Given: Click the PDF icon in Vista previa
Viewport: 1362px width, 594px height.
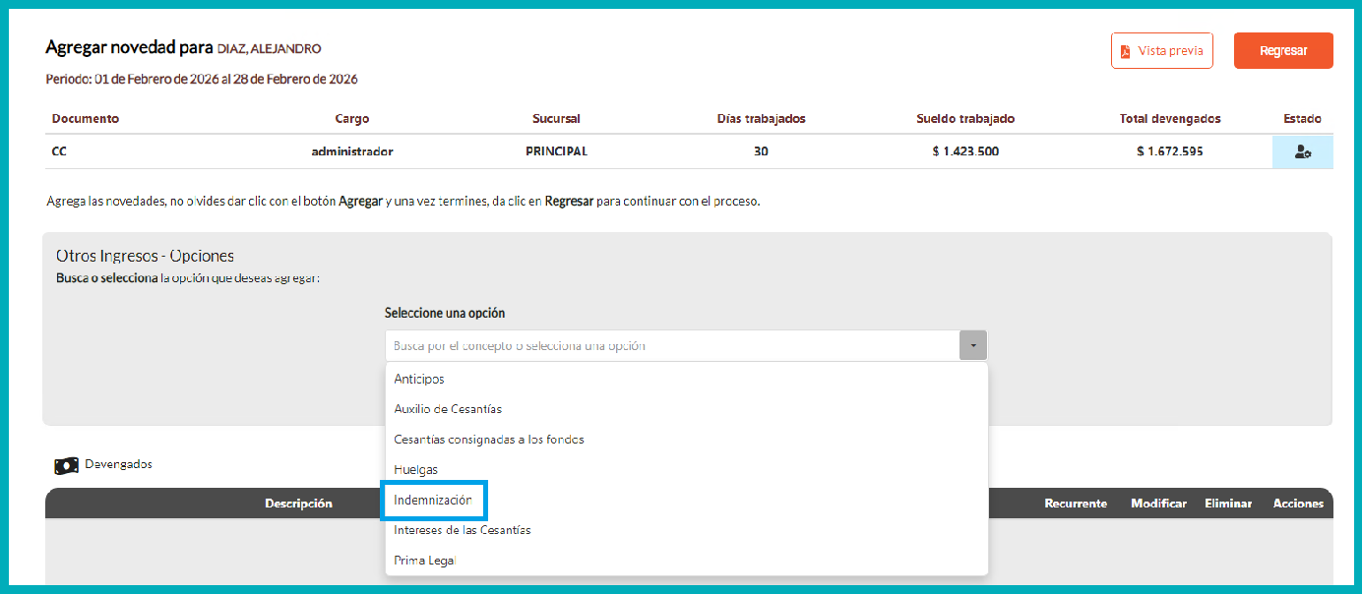Looking at the screenshot, I should [1125, 51].
